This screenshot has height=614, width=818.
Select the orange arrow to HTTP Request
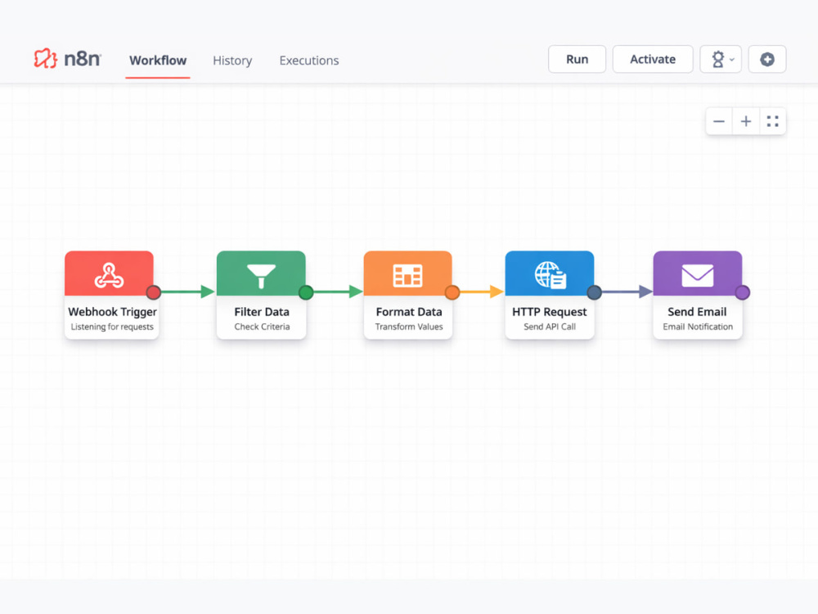coord(482,292)
